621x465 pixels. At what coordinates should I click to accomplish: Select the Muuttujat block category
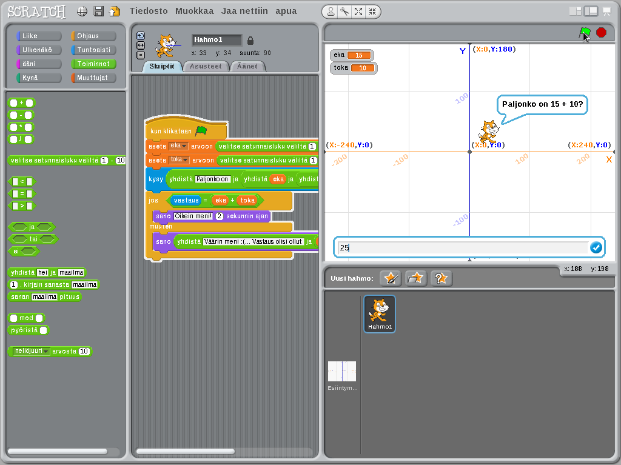pyautogui.click(x=93, y=78)
